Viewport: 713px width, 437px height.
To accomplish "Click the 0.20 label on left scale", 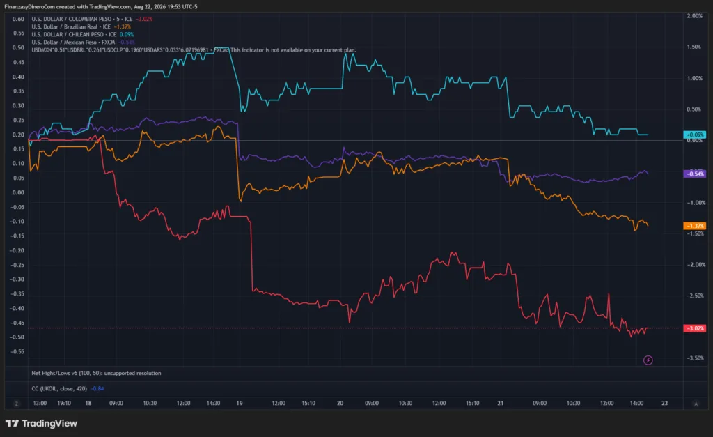I will point(18,135).
